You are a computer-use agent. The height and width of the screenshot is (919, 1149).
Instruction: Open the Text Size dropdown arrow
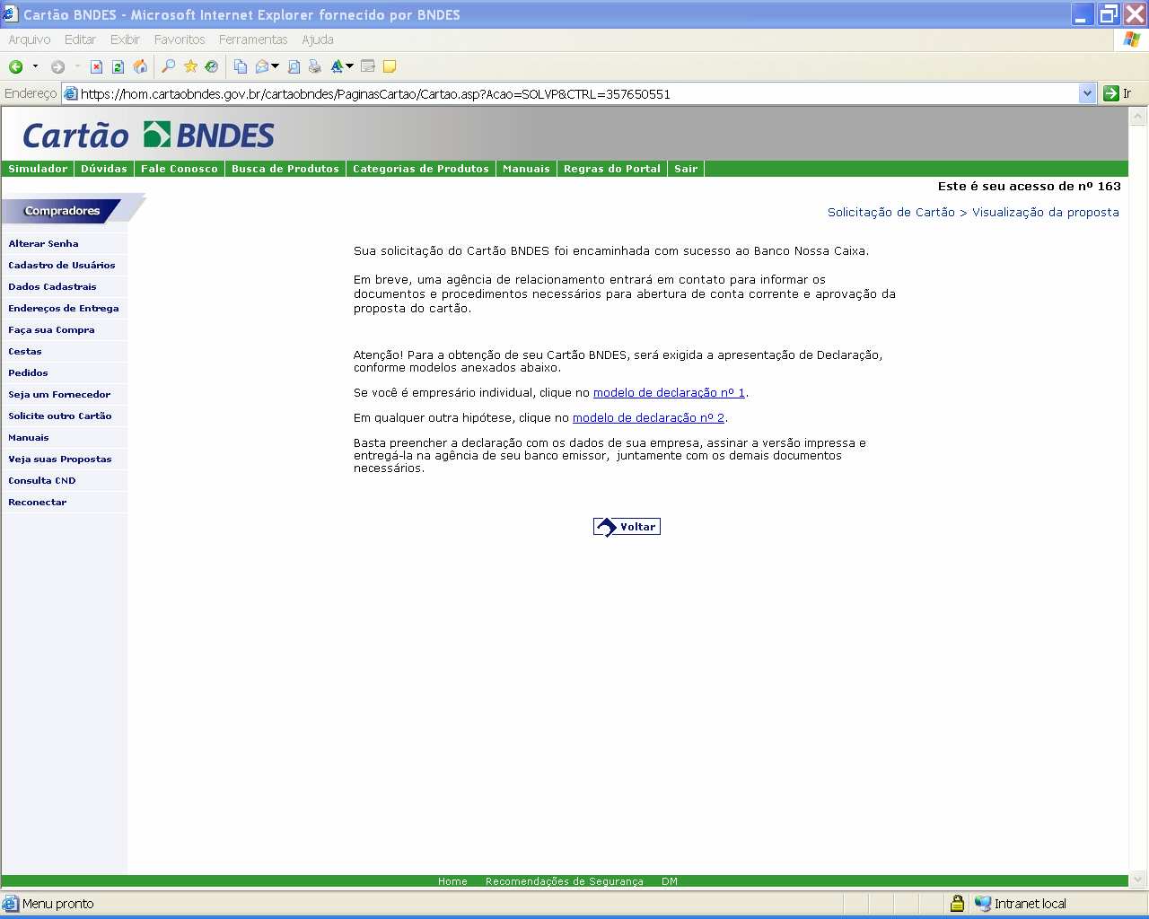[x=349, y=66]
